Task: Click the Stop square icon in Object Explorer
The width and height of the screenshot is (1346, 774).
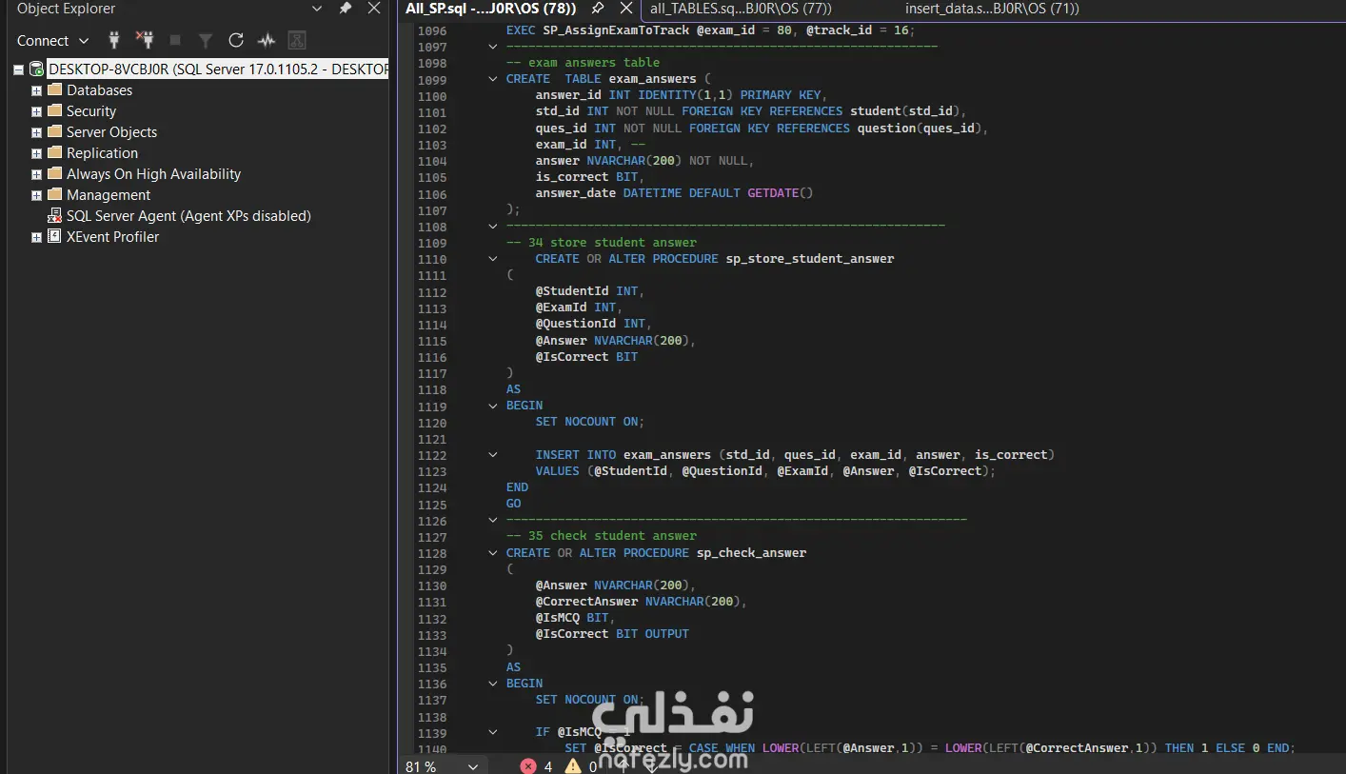Action: (175, 40)
